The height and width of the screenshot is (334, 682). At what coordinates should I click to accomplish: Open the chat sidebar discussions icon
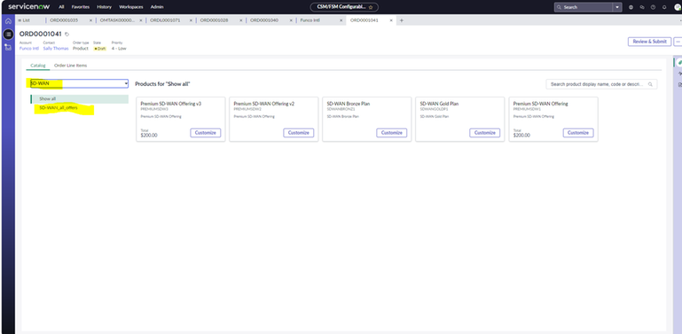click(x=642, y=7)
